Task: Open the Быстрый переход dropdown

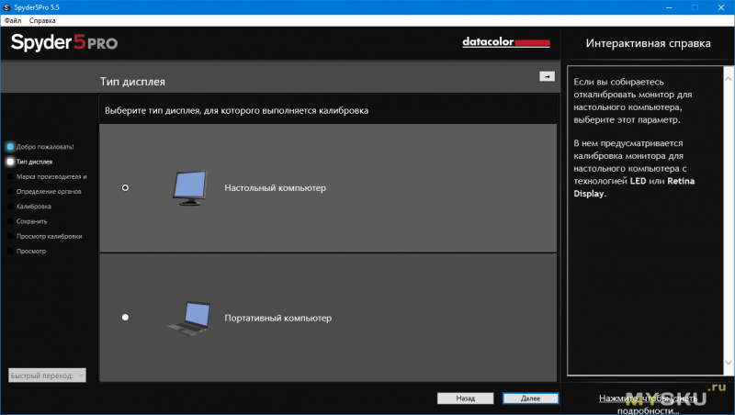Action: point(47,376)
